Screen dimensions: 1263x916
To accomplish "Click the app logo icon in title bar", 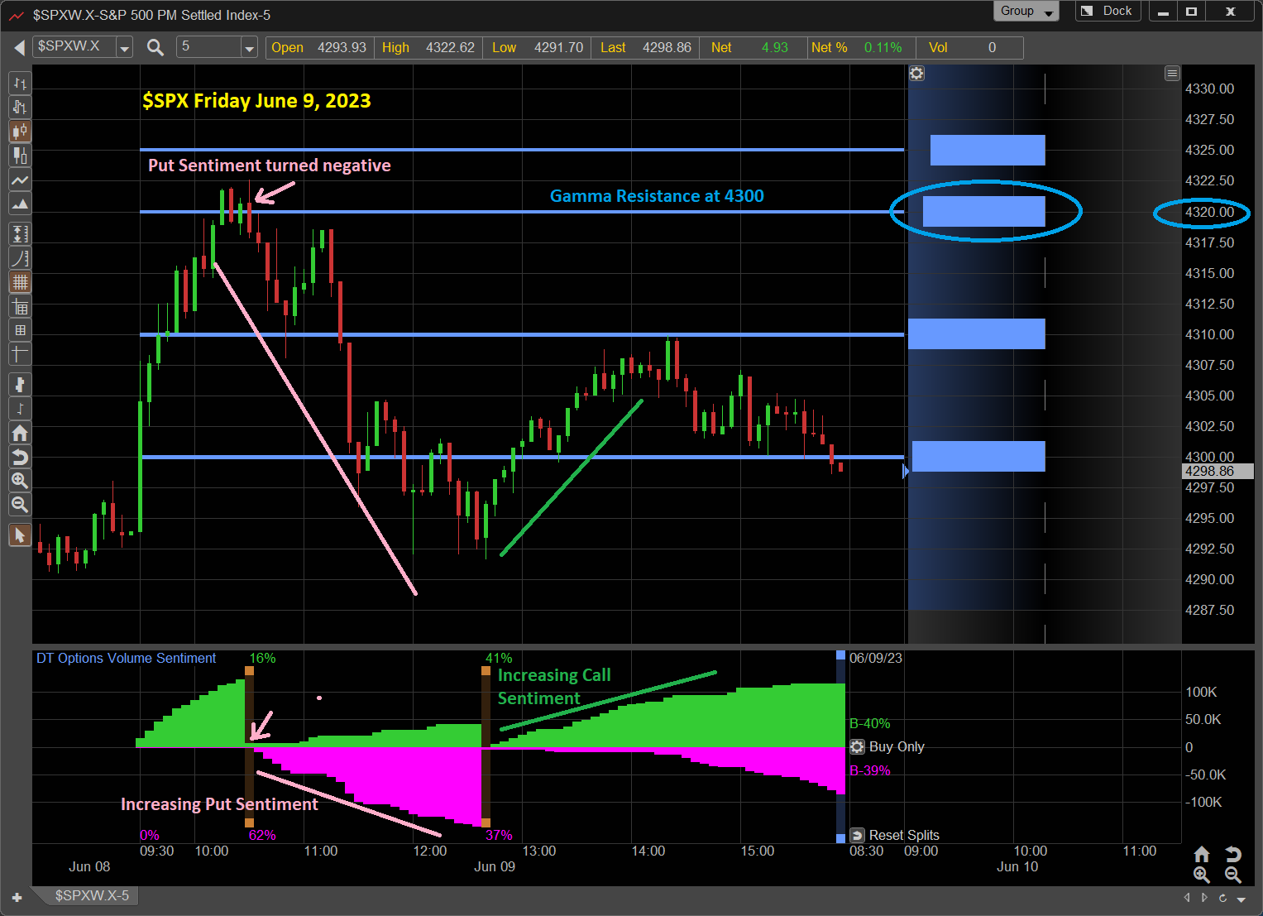I will pyautogui.click(x=16, y=15).
